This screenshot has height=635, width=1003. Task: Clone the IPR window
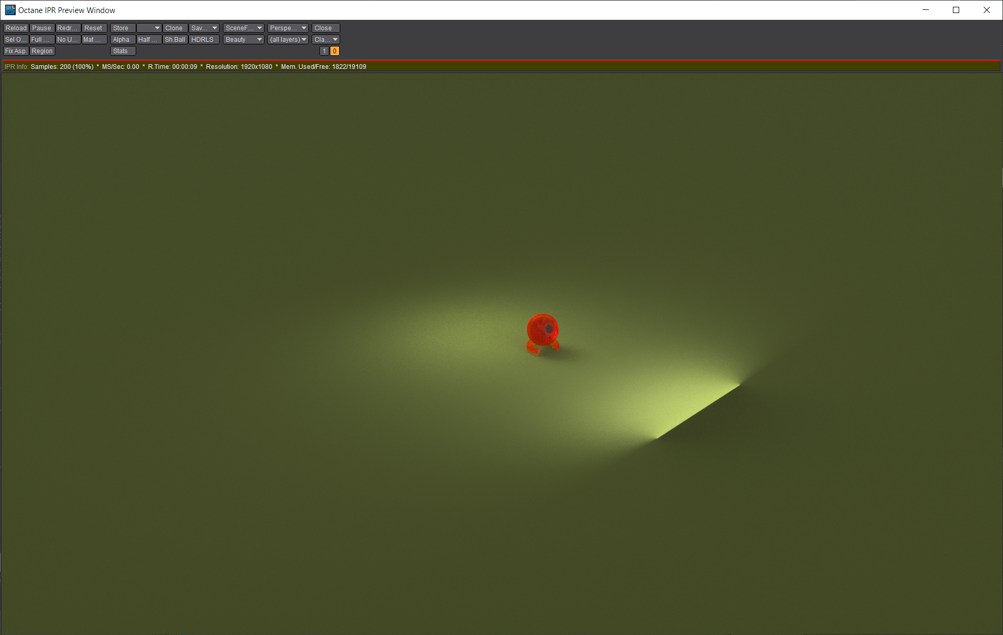[174, 28]
